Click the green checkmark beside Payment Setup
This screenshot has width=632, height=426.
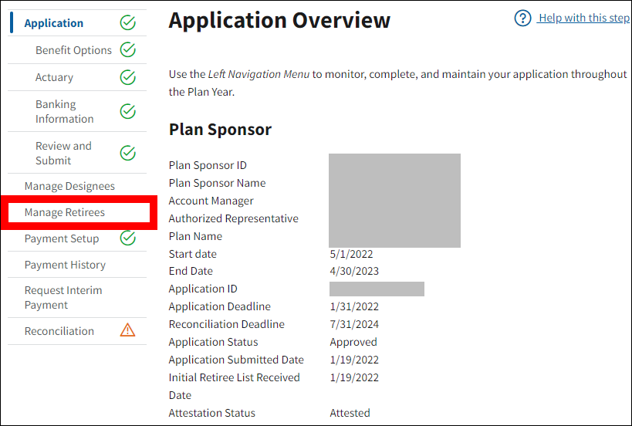pyautogui.click(x=127, y=238)
